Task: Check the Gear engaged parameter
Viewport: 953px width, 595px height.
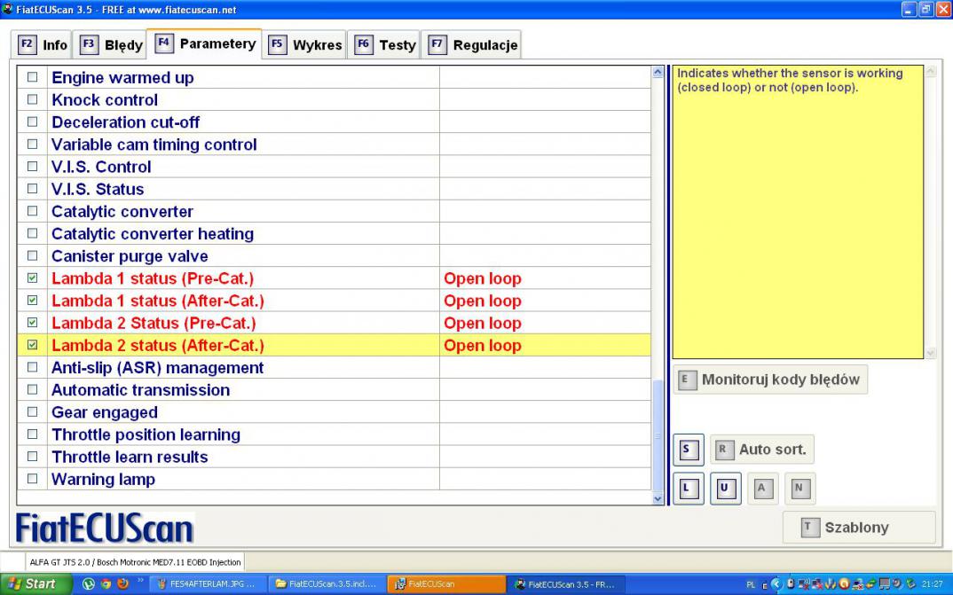Action: click(32, 411)
